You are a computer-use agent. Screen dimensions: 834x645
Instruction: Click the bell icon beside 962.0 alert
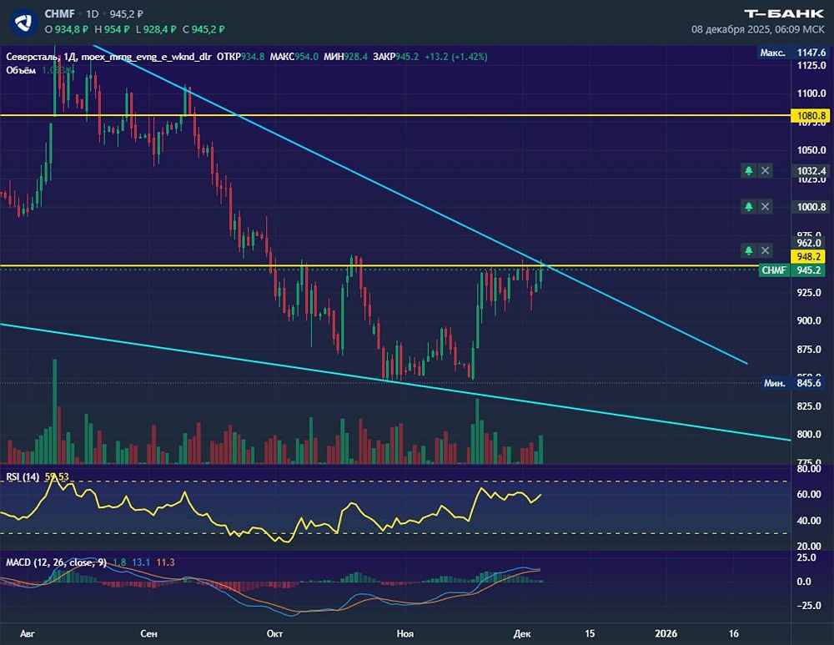point(748,250)
